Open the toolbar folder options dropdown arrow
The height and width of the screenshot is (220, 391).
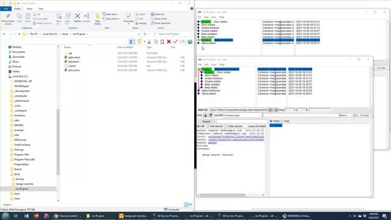click(144, 42)
